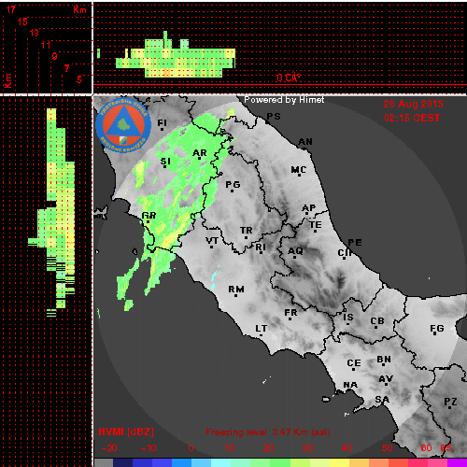Click the 40 value on dBZ scale
The width and height of the screenshot is (467, 467).
[347, 448]
